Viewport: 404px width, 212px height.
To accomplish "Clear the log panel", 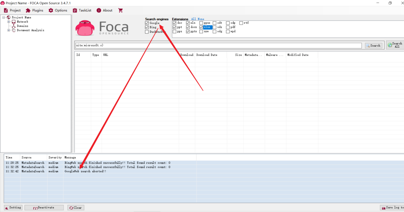I will click(x=76, y=208).
